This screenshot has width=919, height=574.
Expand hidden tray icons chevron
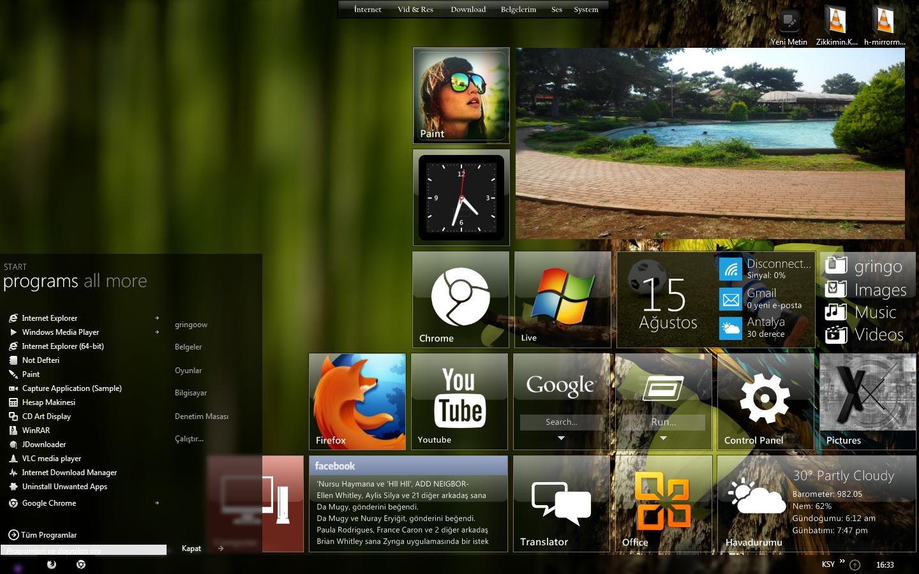point(842,562)
